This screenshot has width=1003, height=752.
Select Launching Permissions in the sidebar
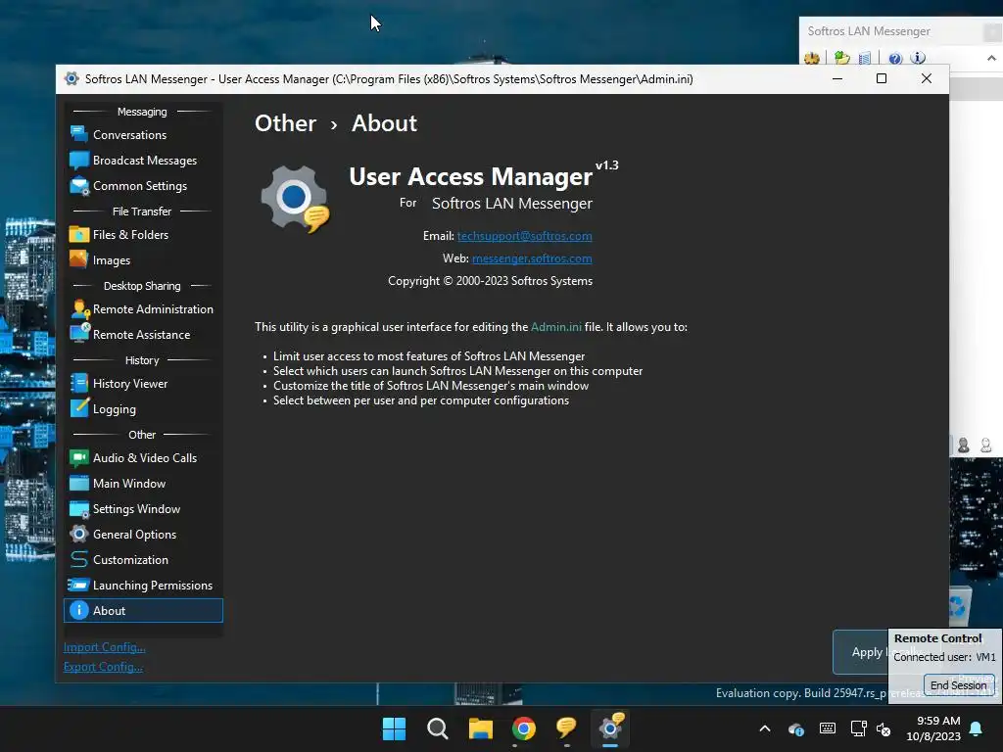(143, 586)
